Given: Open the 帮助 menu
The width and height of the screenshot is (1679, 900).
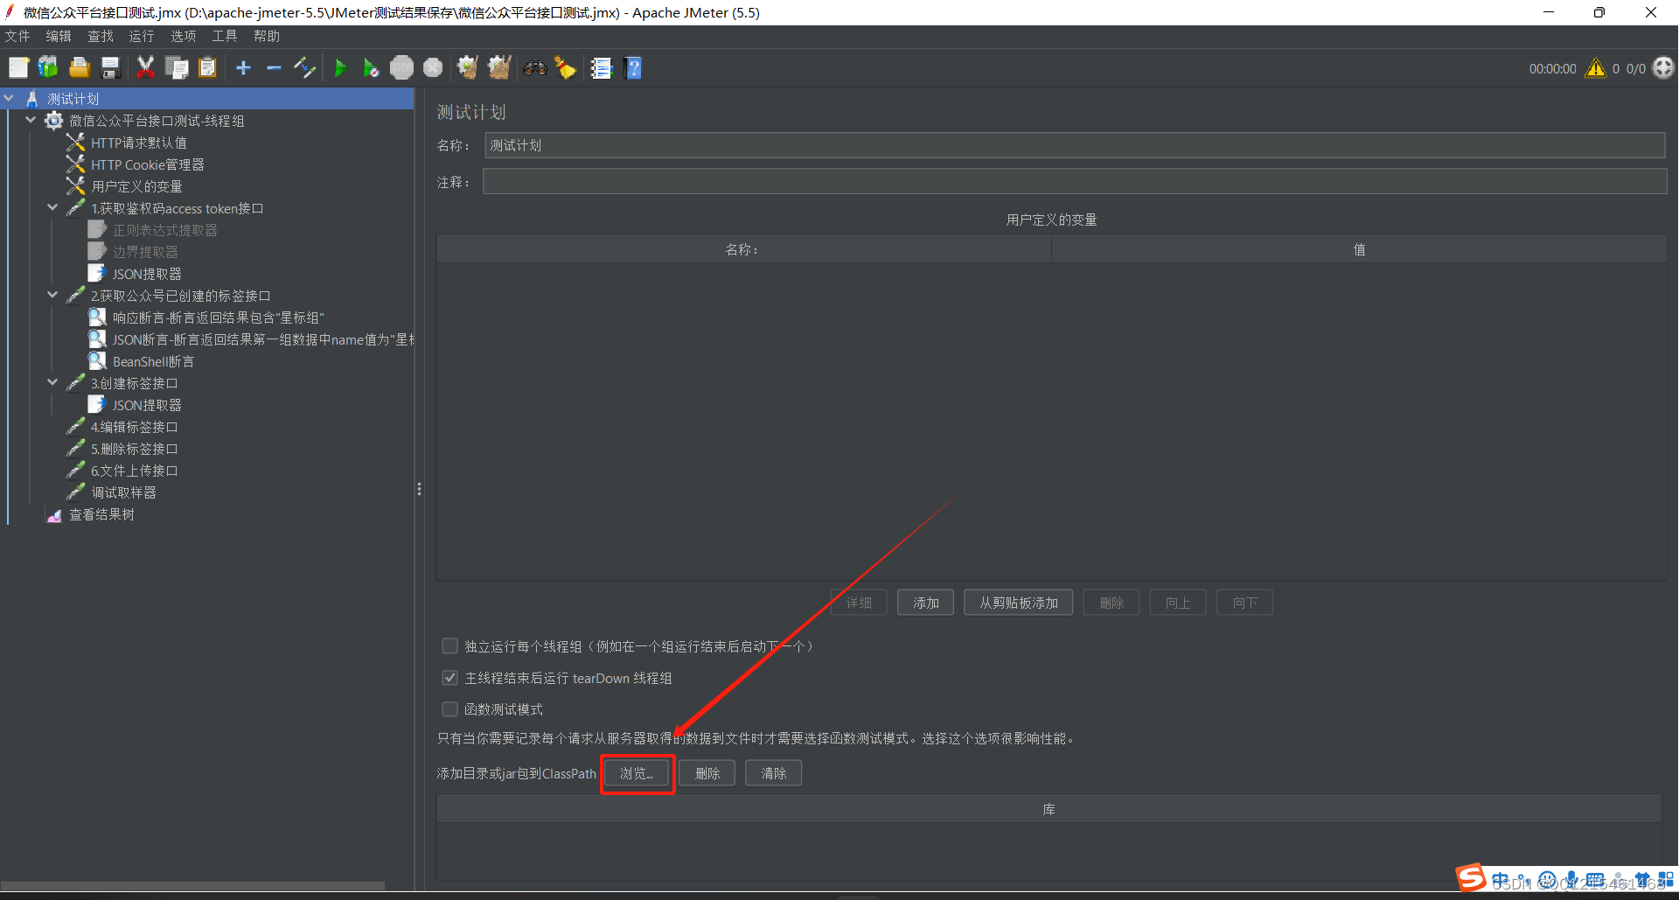Looking at the screenshot, I should (x=267, y=36).
